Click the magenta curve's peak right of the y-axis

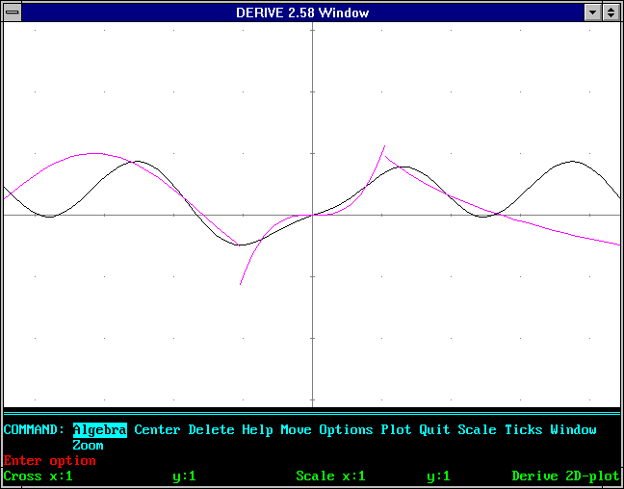pos(384,146)
